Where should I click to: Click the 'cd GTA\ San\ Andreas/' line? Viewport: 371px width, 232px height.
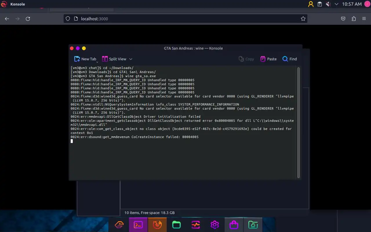click(x=113, y=72)
